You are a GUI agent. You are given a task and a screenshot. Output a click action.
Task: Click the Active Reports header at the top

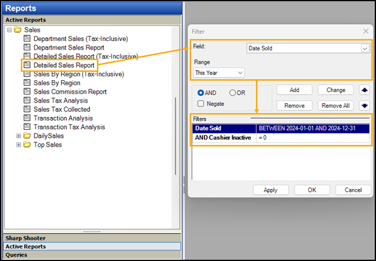[x=92, y=20]
